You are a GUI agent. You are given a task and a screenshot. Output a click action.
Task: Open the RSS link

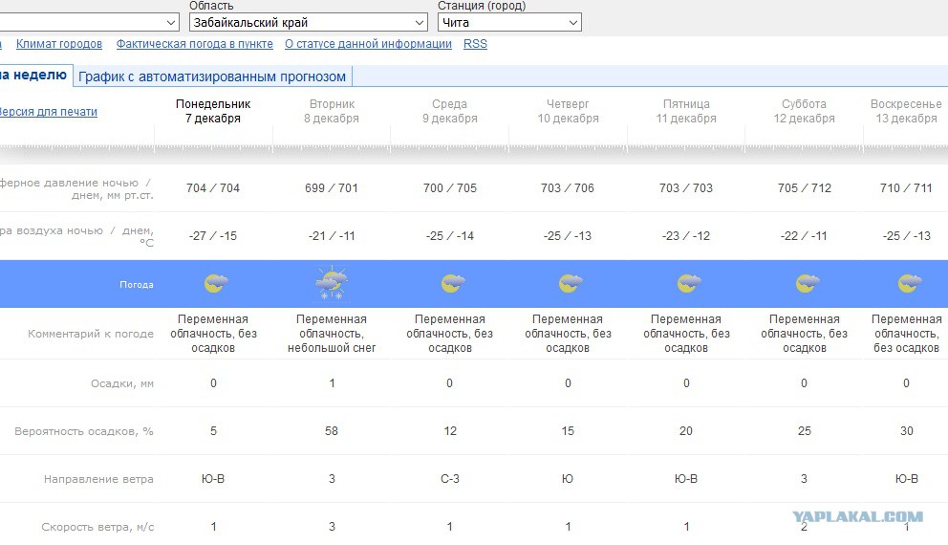[x=475, y=44]
